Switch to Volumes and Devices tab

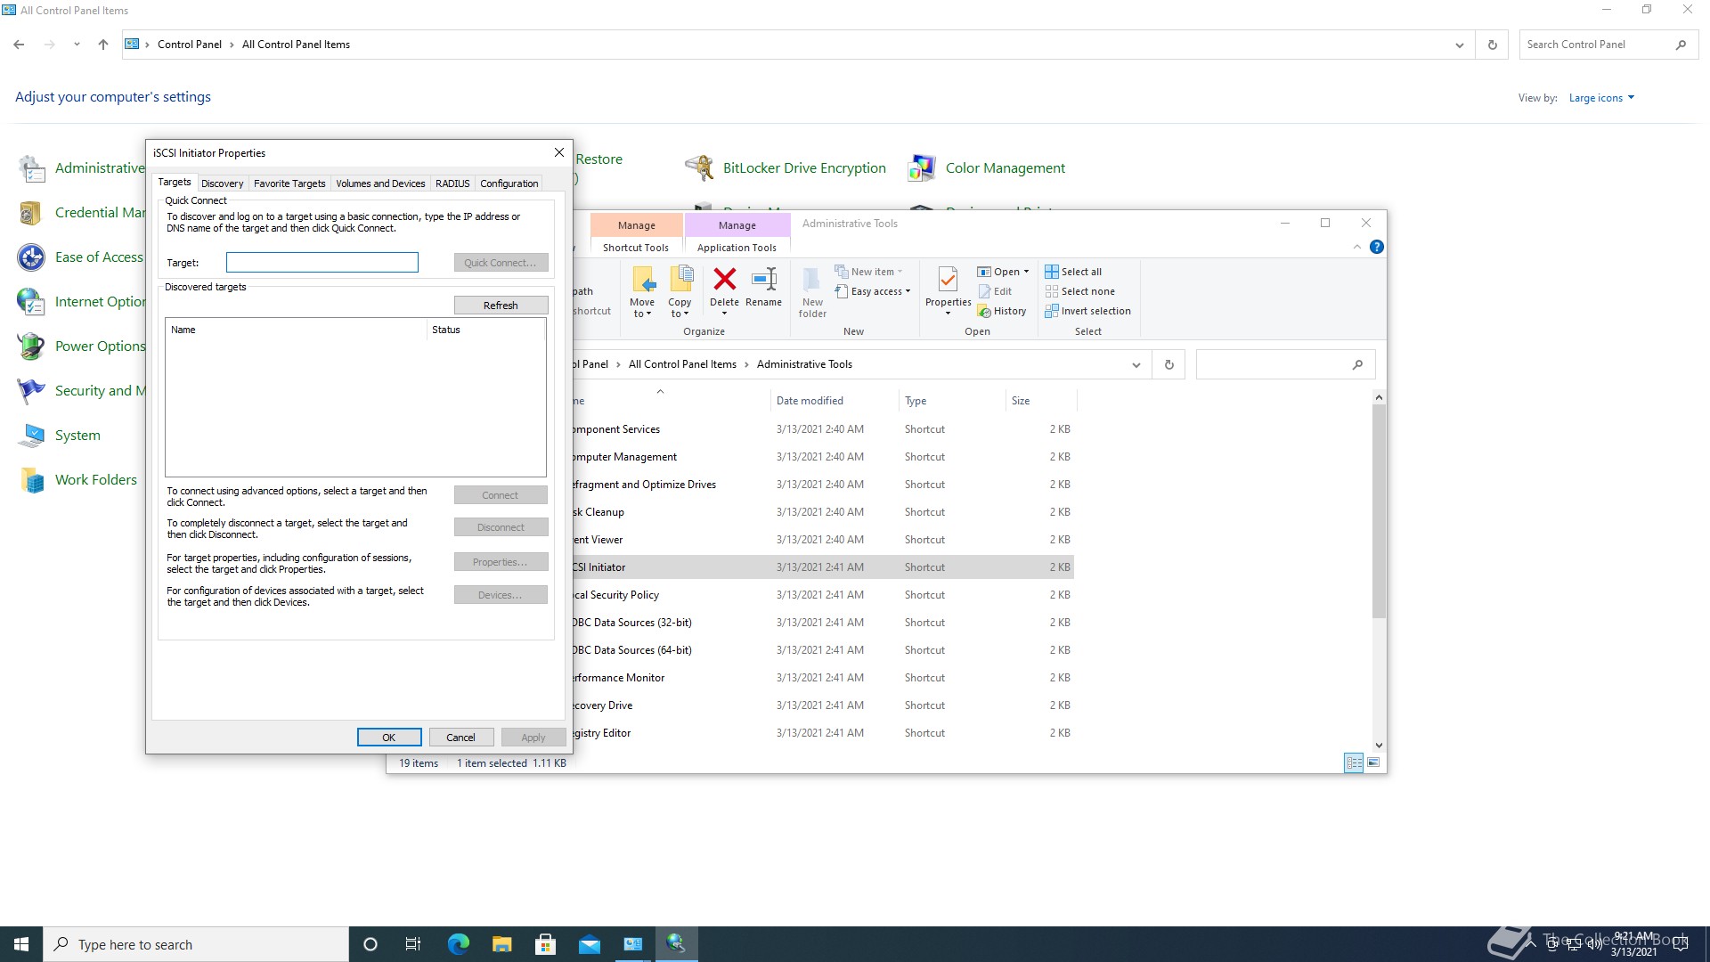point(380,183)
